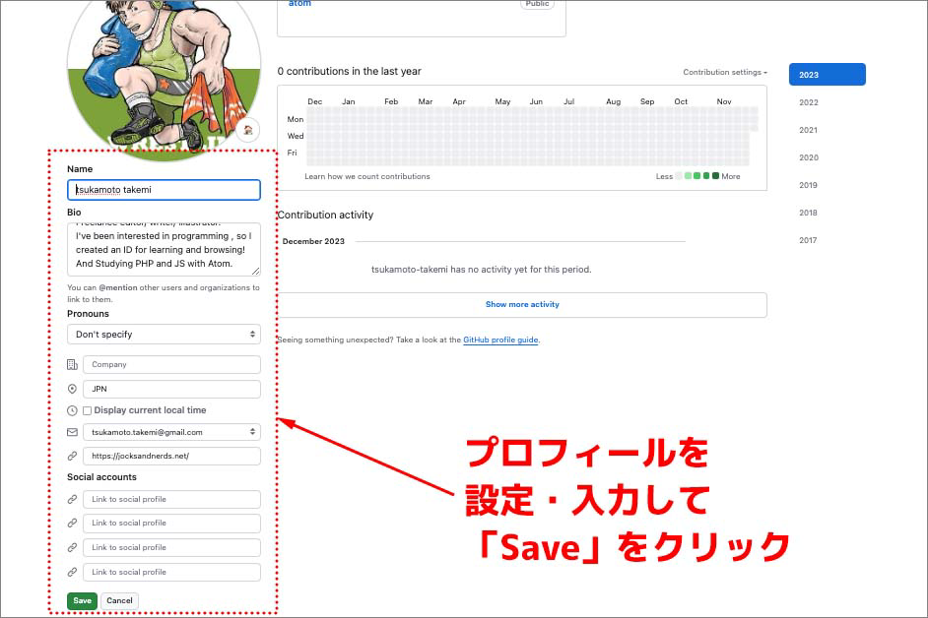
Task: Select the 2020 contribution year
Action: point(808,156)
